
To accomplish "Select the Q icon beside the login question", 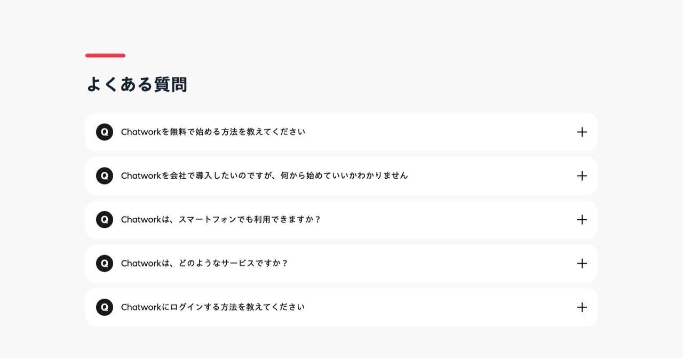I will tap(105, 307).
